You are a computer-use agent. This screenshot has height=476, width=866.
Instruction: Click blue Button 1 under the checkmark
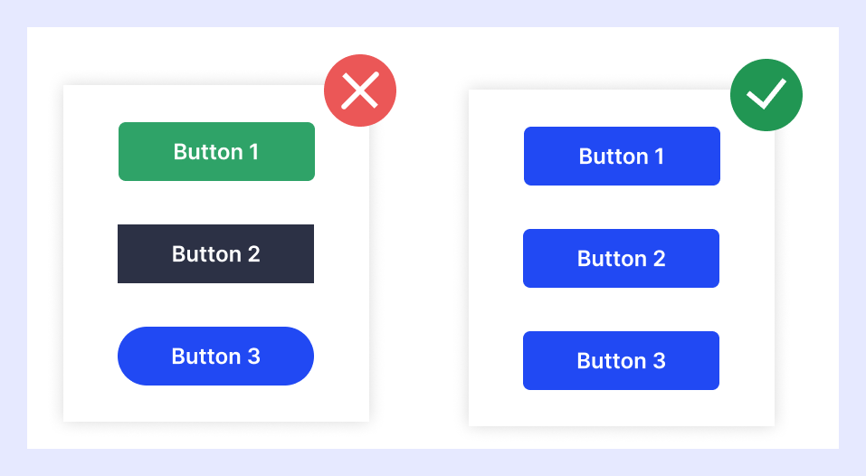[622, 157]
